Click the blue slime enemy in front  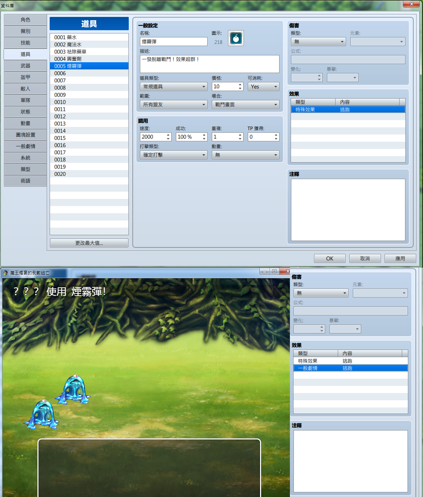pyautogui.click(x=41, y=414)
